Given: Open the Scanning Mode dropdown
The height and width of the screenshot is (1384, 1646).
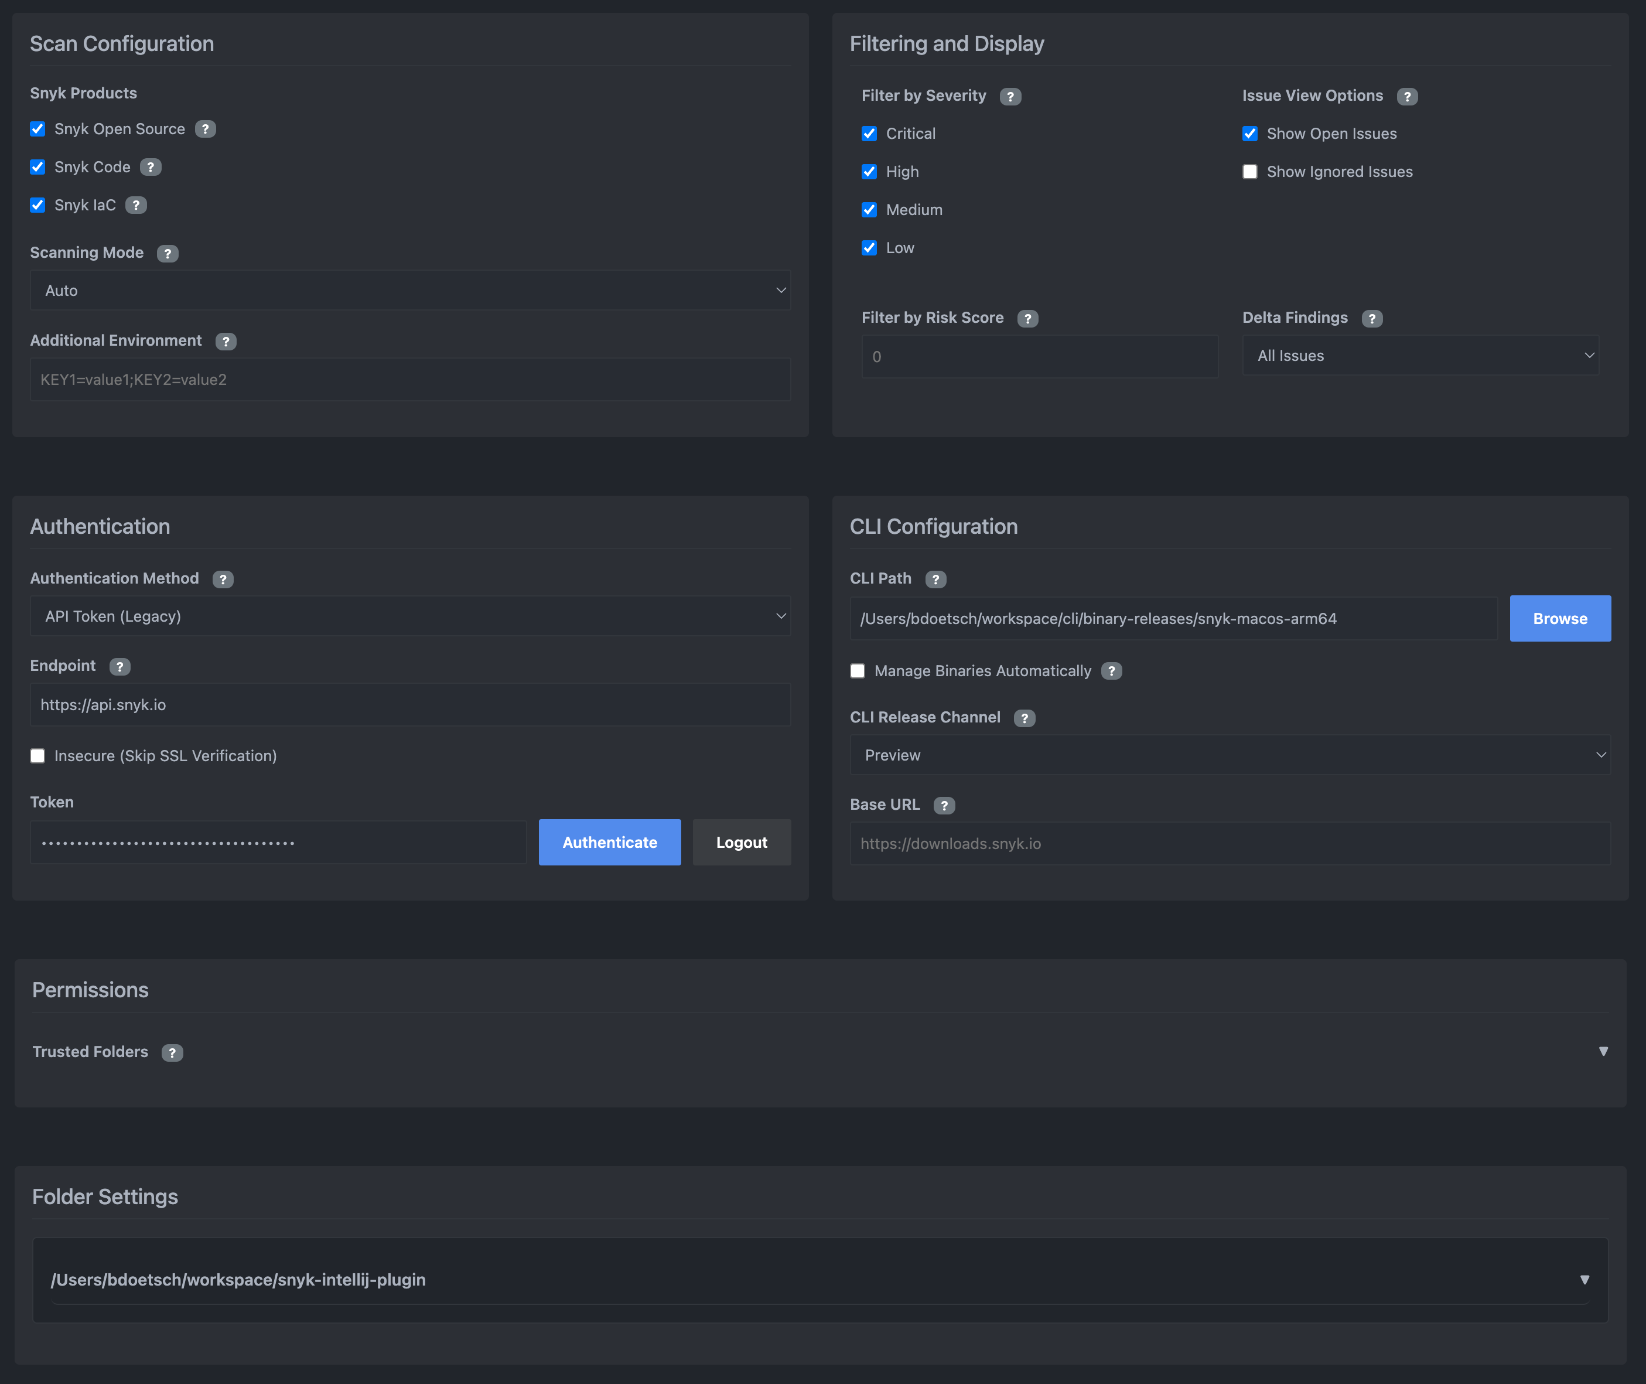Looking at the screenshot, I should (x=410, y=290).
